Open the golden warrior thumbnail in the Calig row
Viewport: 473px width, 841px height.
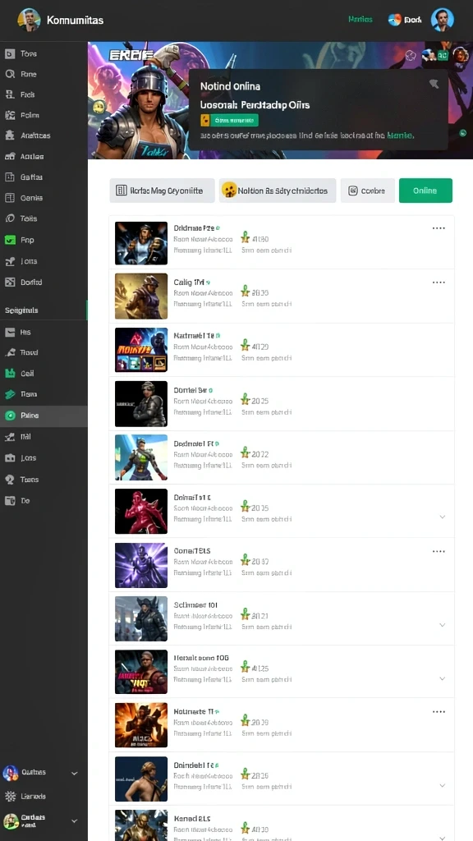141,296
